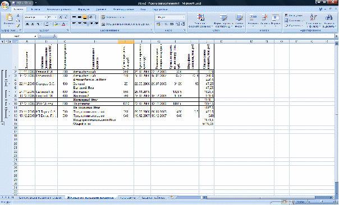Open Excel help question mark icon
This screenshot has height=205, width=339.
click(x=320, y=9)
